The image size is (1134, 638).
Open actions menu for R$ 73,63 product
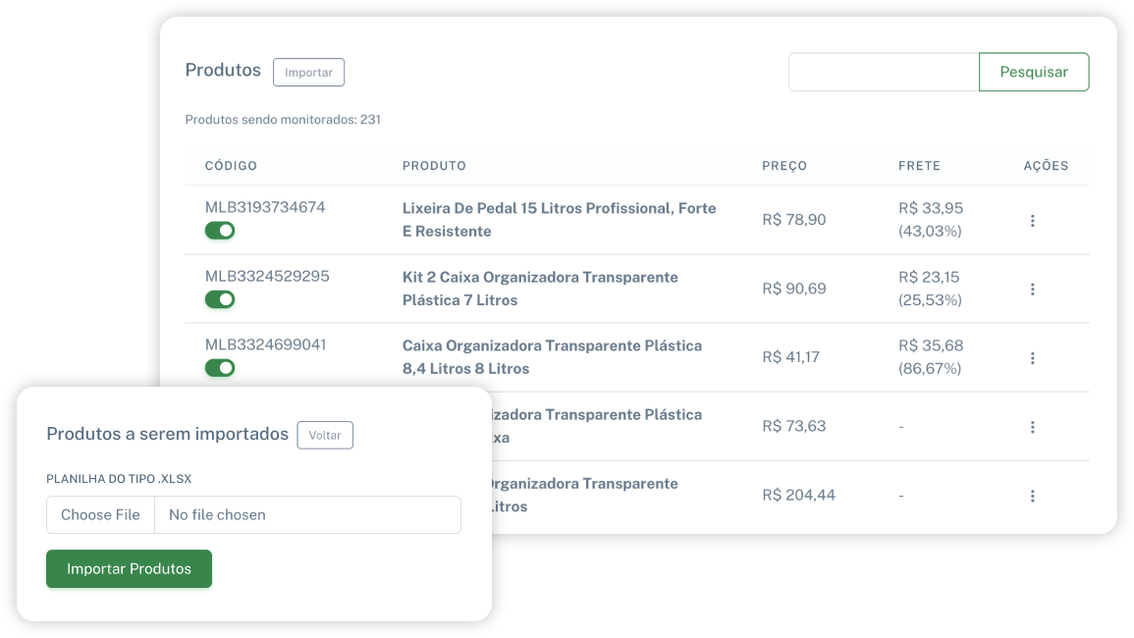1032,427
